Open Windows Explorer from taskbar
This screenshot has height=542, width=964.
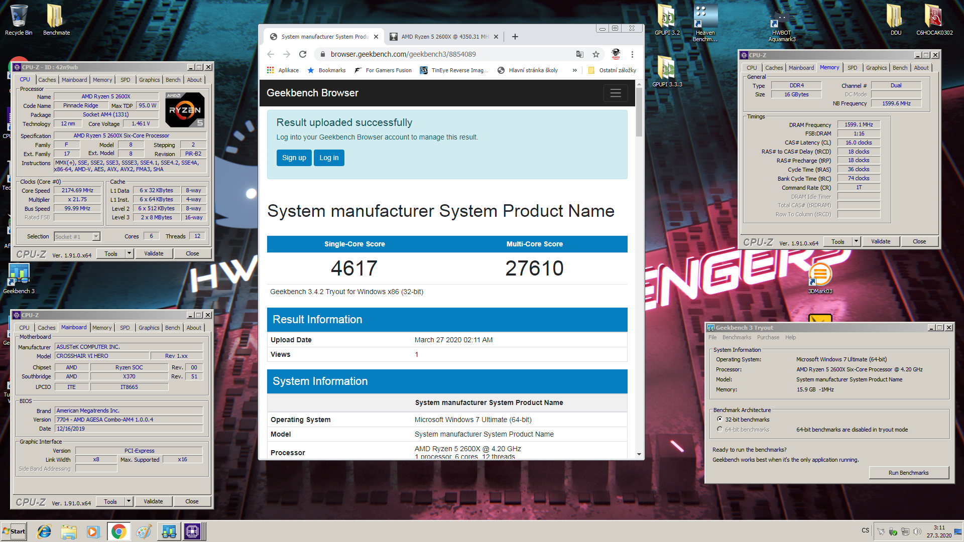[69, 531]
